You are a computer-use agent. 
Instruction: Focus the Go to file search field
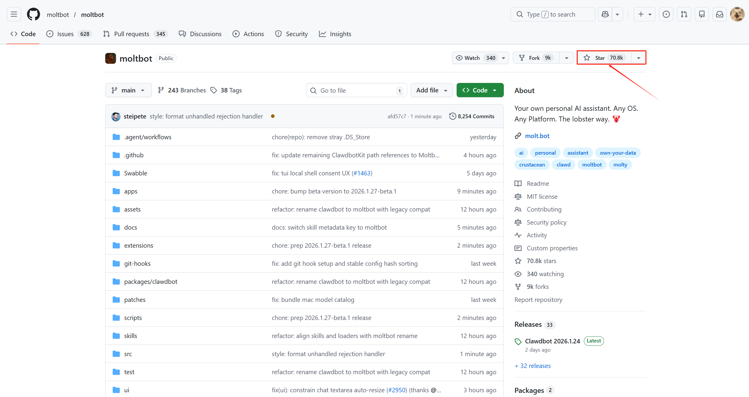point(356,90)
